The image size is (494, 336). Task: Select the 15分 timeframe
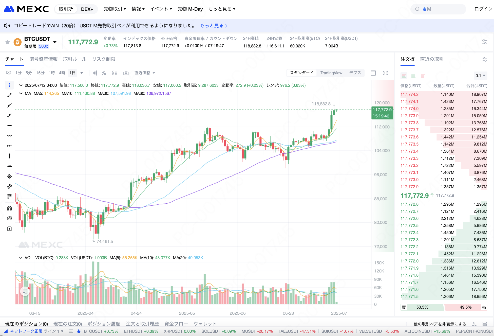[40, 73]
